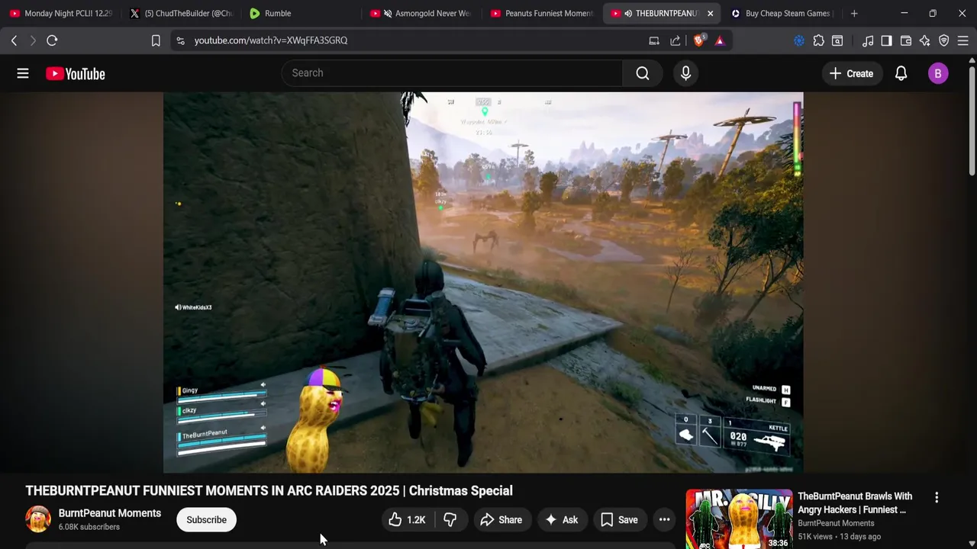Screen dimensions: 977x549
Task: Open the extensions puzzle piece menu
Action: (x=818, y=40)
